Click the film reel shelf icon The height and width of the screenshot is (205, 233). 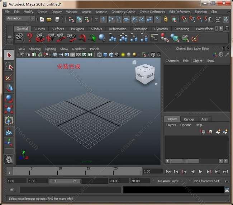pyautogui.click(x=20, y=37)
